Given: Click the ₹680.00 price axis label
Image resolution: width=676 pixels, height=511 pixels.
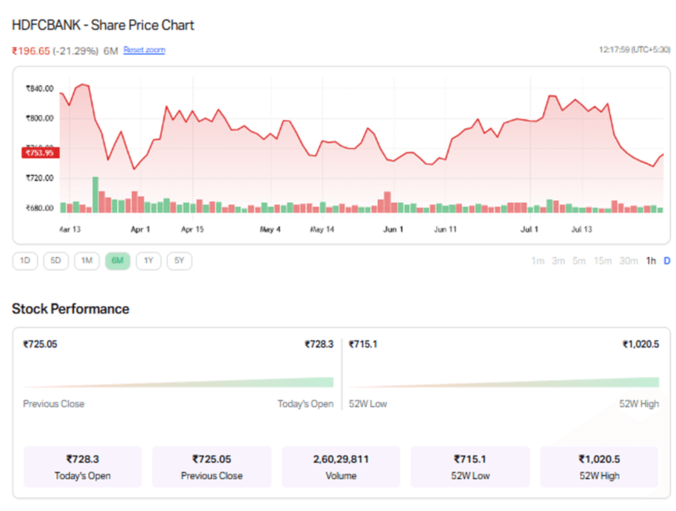Looking at the screenshot, I should click(x=40, y=208).
